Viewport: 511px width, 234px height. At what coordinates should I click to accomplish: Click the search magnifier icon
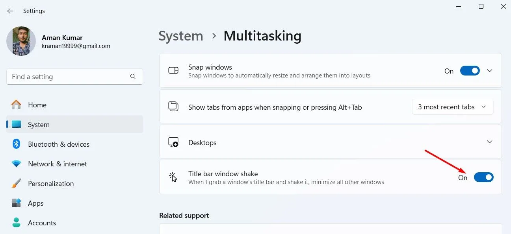pos(133,77)
